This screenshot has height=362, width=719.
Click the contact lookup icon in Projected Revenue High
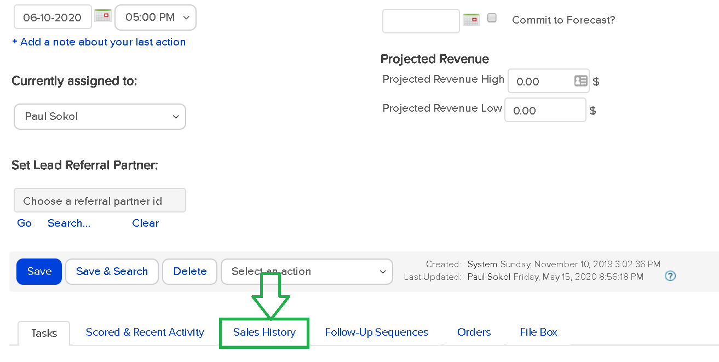(x=580, y=81)
